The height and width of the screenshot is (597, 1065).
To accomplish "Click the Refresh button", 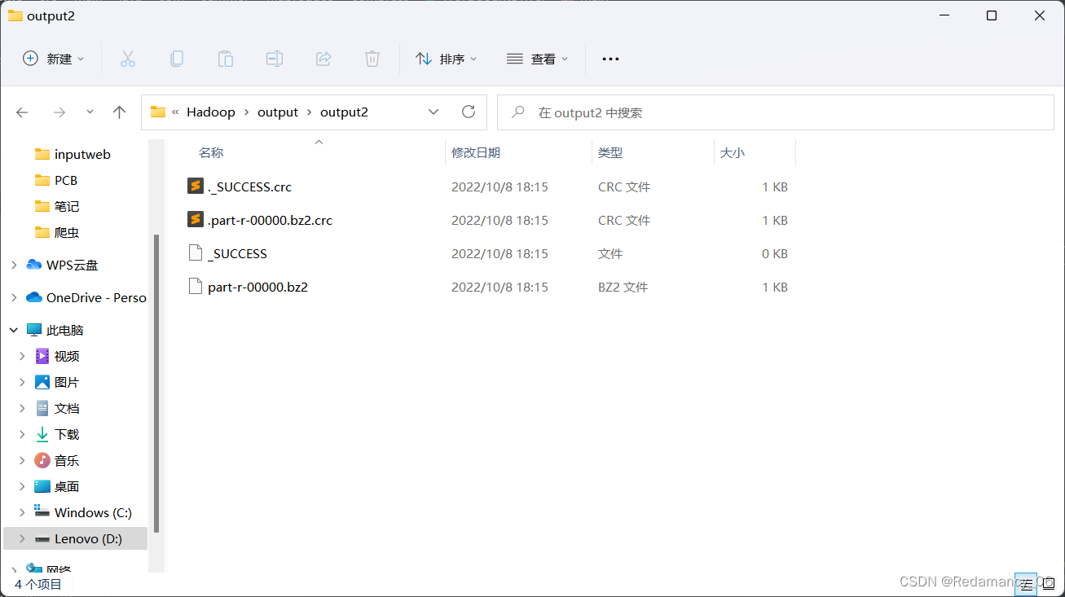I will pyautogui.click(x=468, y=112).
